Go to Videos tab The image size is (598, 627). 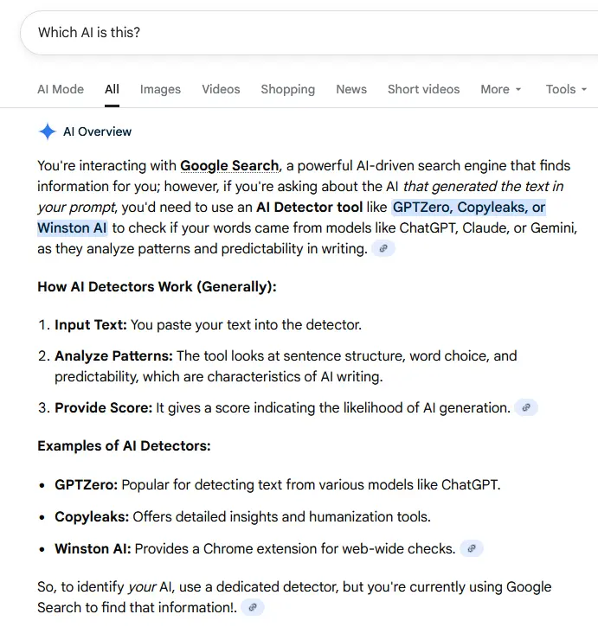pos(221,89)
